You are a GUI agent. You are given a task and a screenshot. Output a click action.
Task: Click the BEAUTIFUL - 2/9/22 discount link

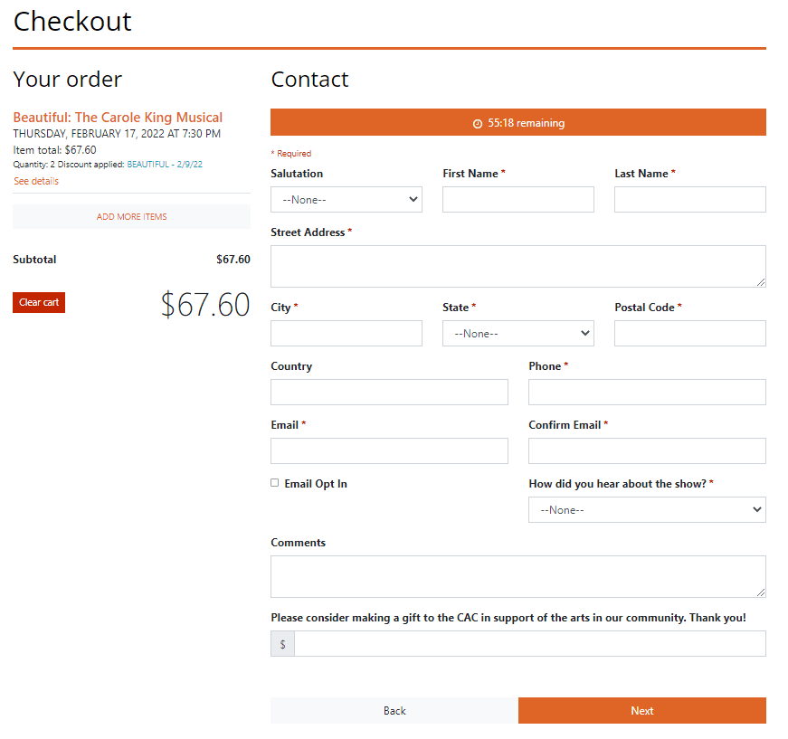[x=165, y=165]
